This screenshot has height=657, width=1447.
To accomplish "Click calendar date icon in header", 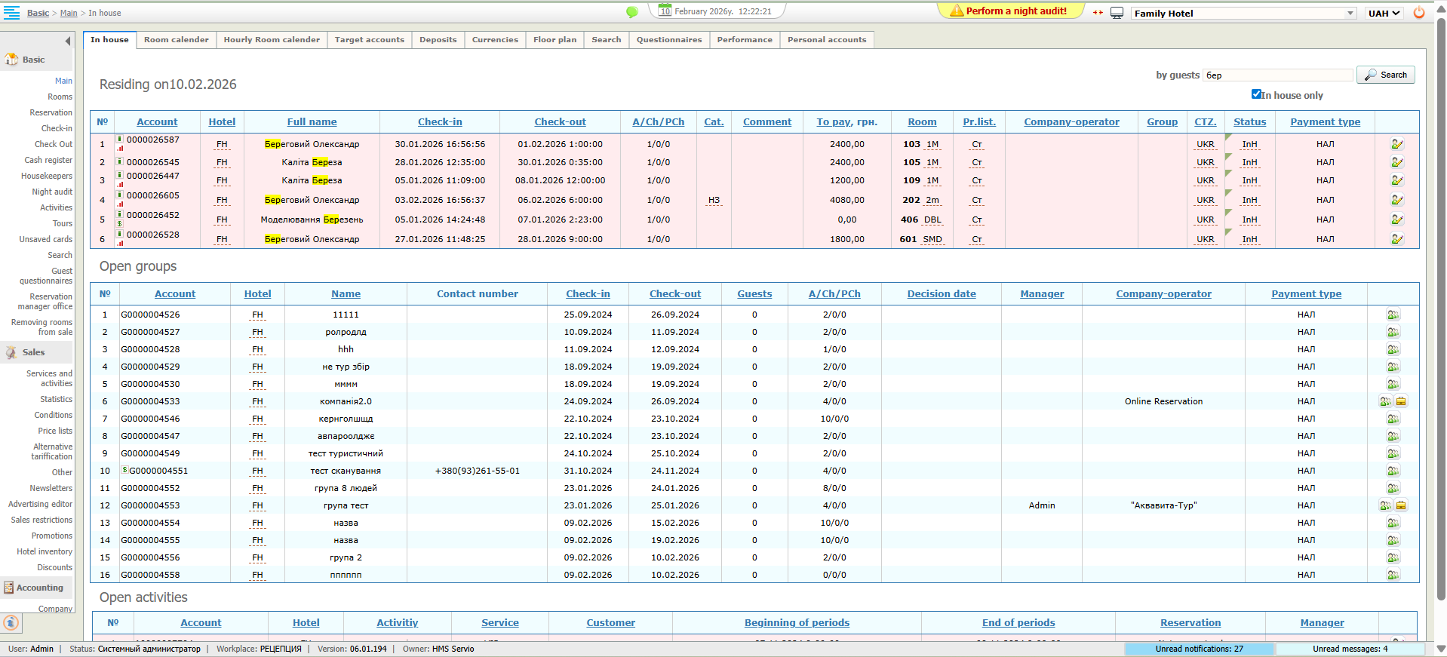I will (x=665, y=11).
